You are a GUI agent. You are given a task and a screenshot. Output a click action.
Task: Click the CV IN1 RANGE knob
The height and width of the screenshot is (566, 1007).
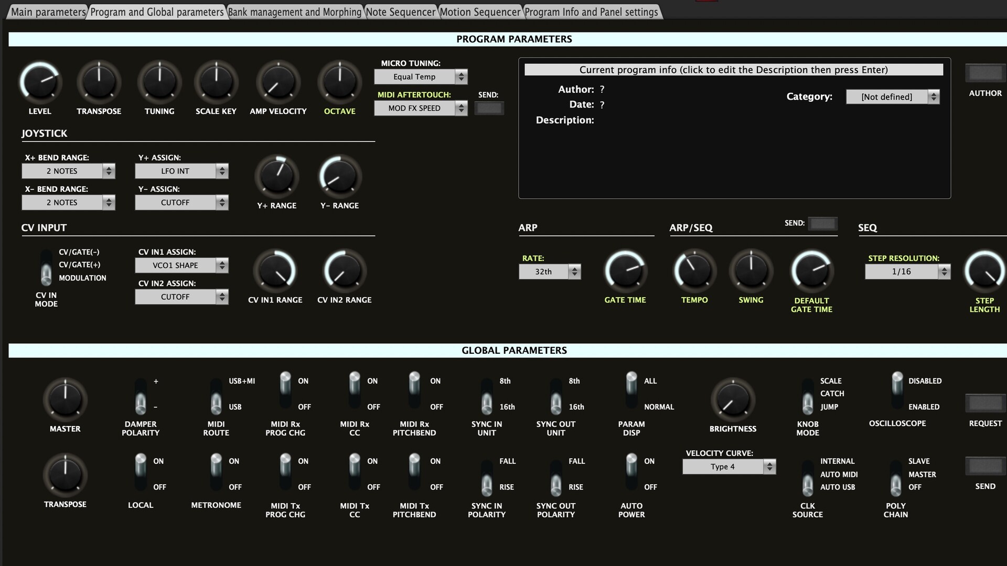tap(275, 271)
